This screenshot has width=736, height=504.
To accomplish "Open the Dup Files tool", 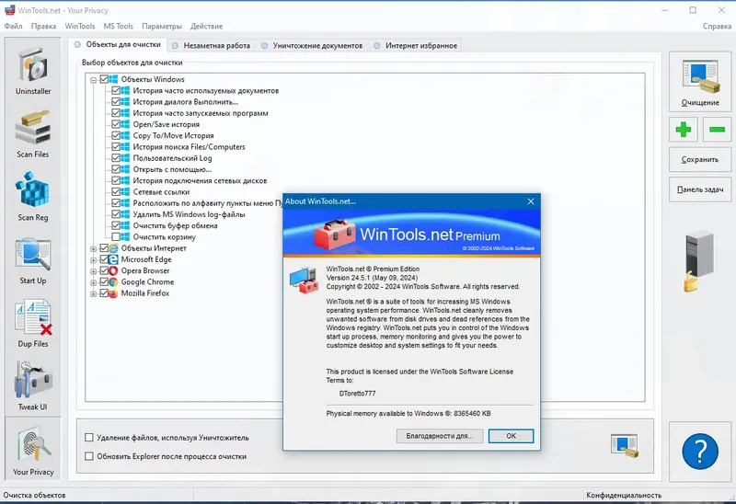I will pos(33,324).
